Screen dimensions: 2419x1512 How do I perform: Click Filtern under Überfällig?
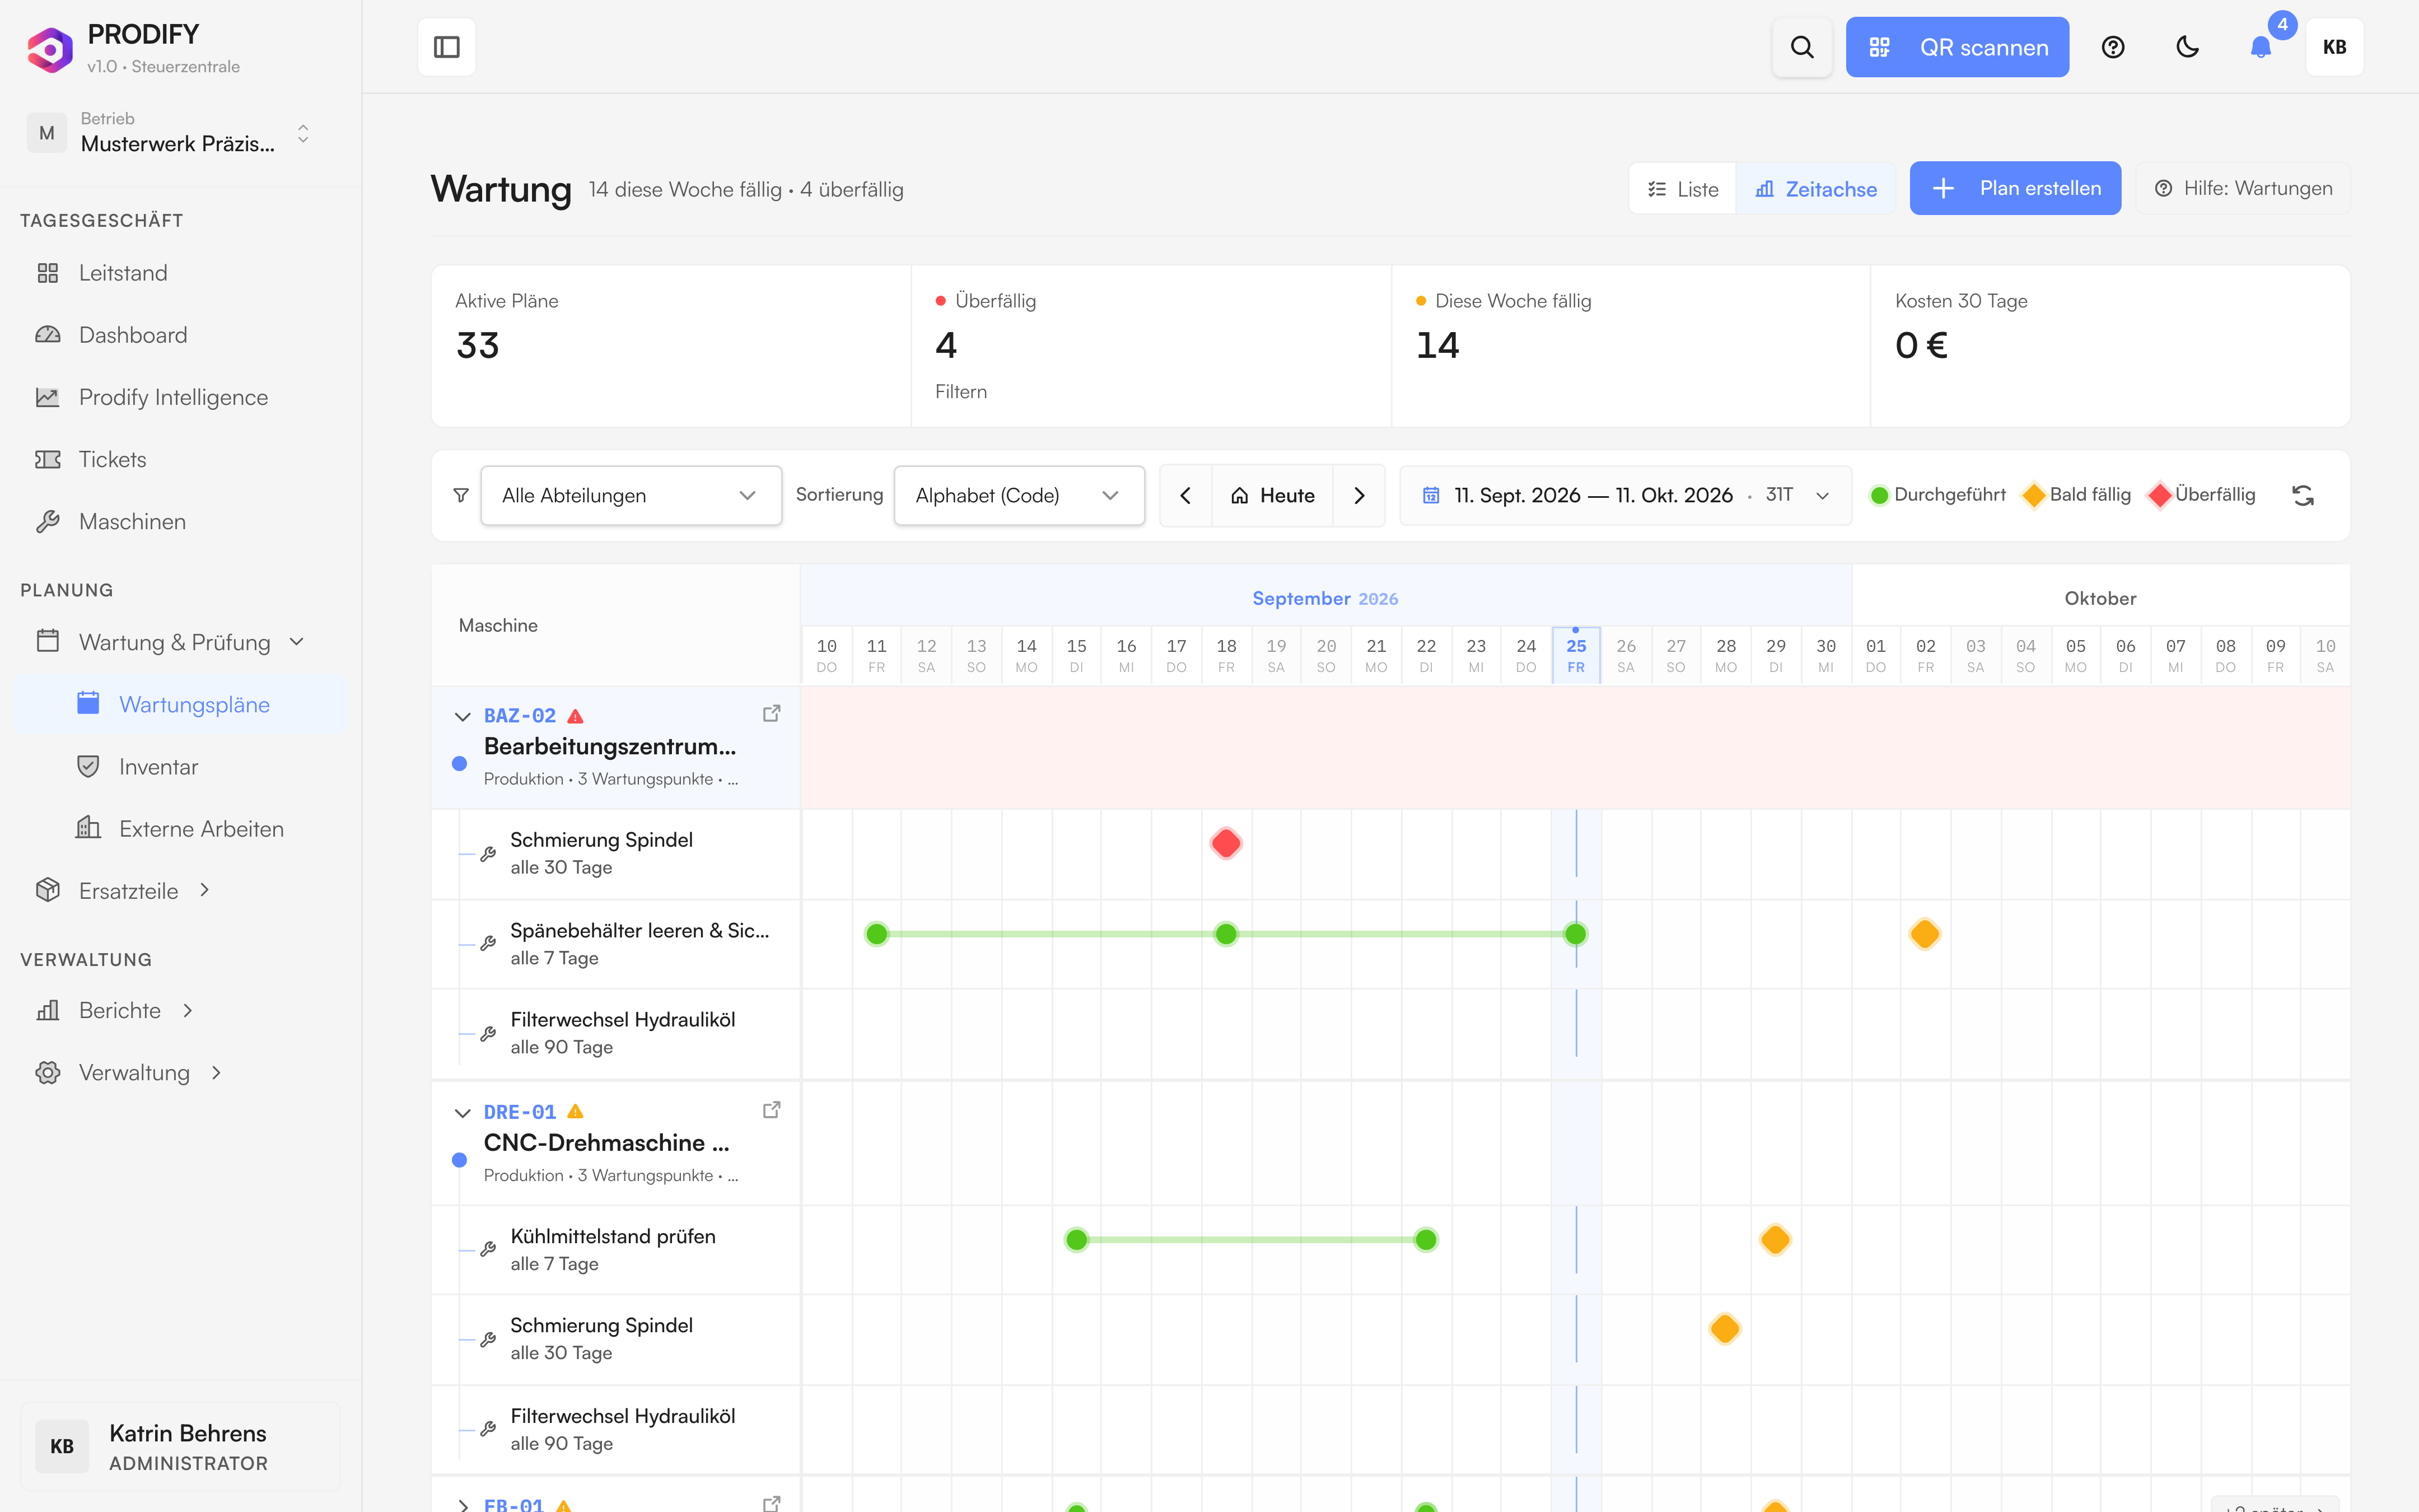tap(961, 392)
